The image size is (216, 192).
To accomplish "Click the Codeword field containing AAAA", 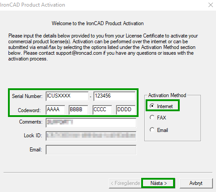I will click(55, 110).
